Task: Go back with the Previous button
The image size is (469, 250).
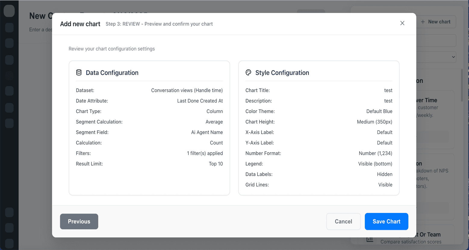Action: point(79,221)
